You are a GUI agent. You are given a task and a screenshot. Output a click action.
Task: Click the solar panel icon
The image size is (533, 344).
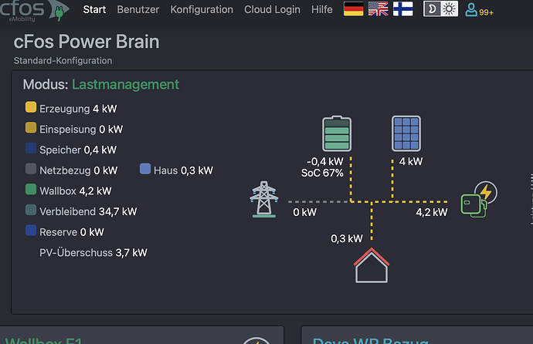pyautogui.click(x=406, y=133)
